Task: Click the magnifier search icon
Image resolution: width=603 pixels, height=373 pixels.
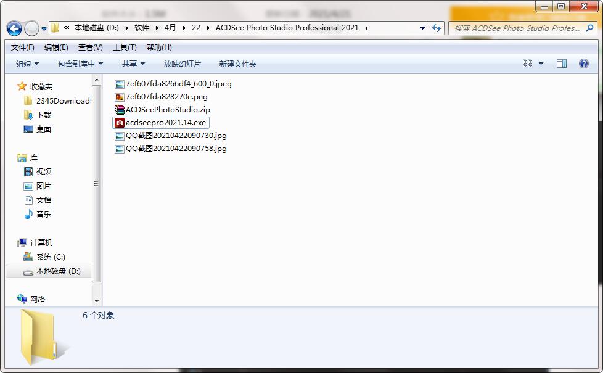Action: tap(589, 28)
